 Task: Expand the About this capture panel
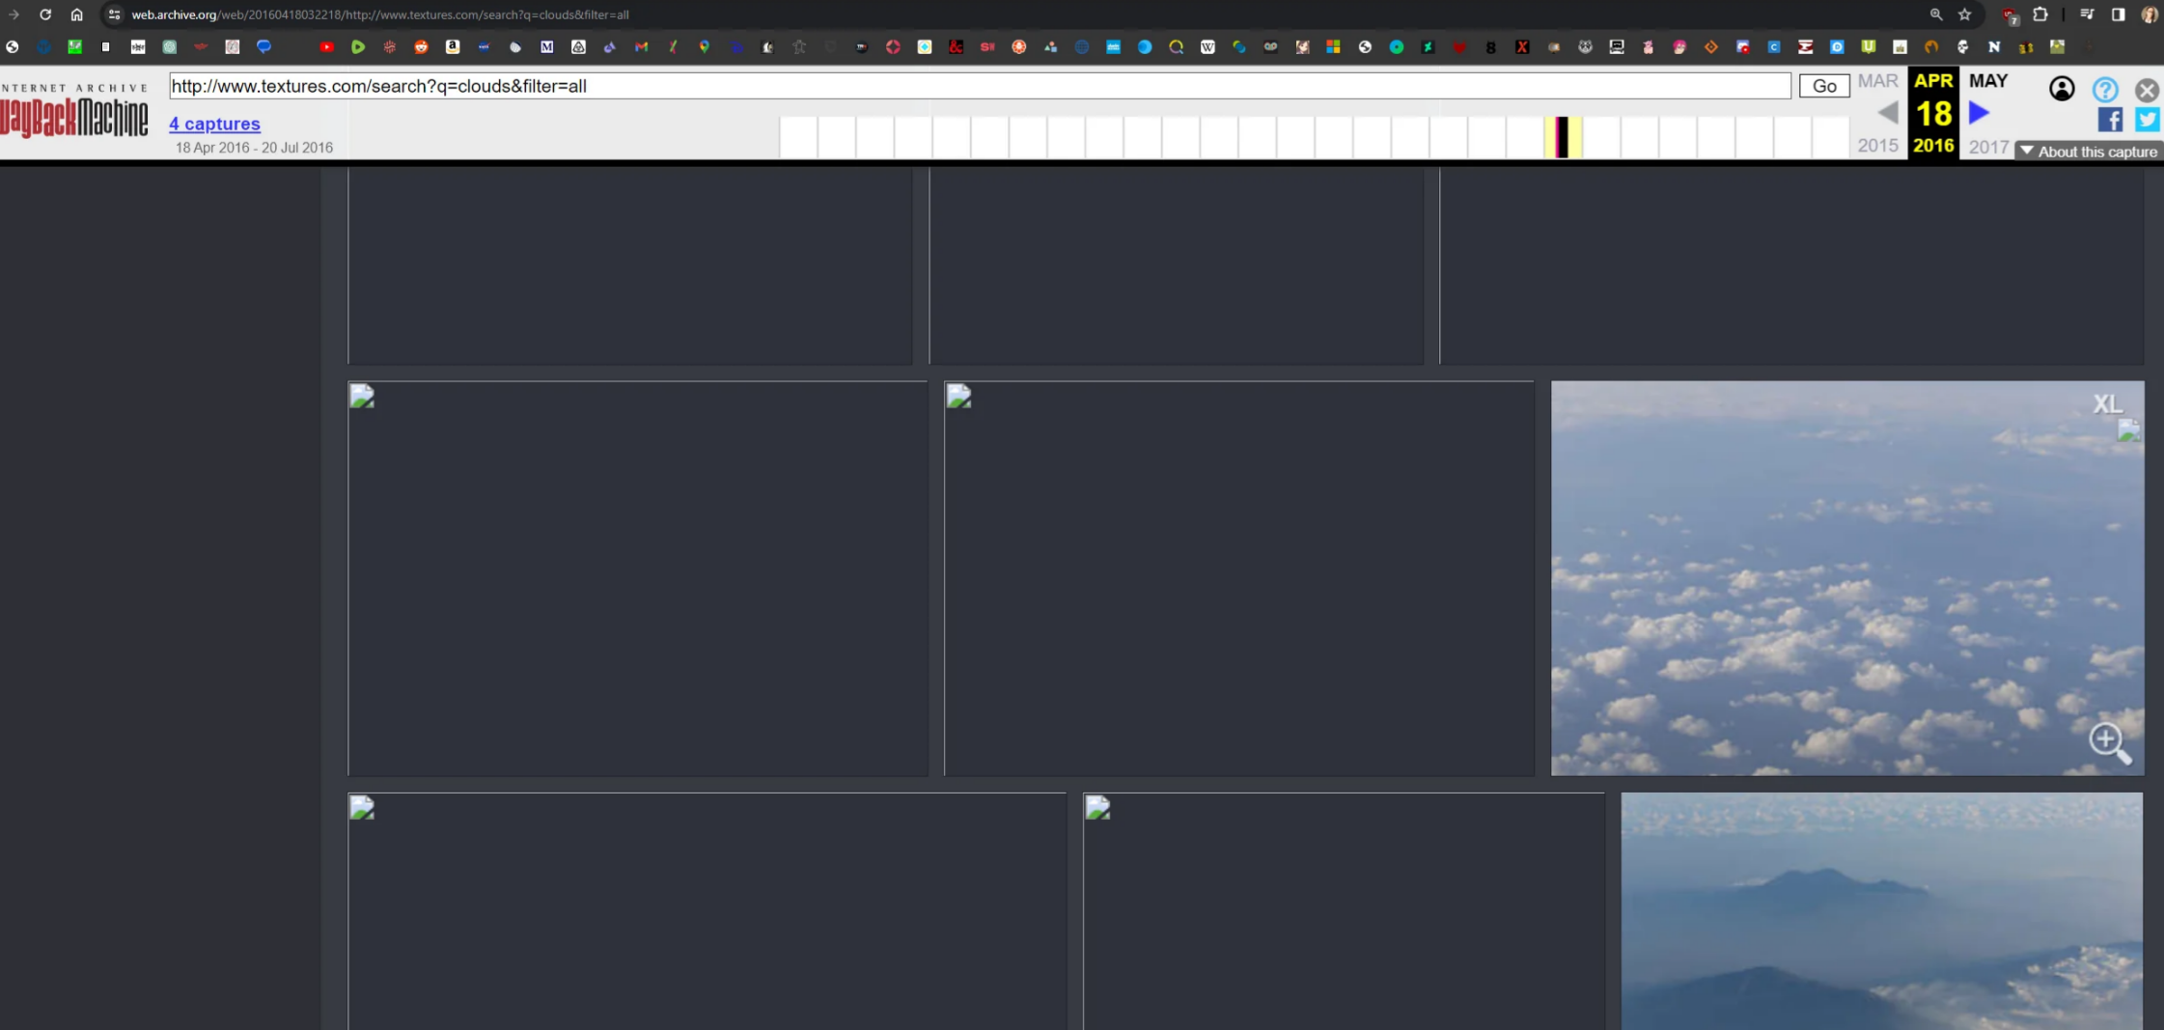click(2088, 152)
